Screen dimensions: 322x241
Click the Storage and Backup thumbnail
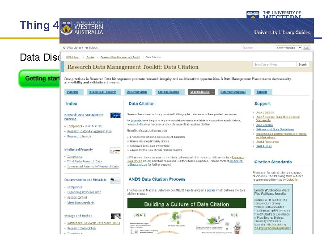(116, 216)
